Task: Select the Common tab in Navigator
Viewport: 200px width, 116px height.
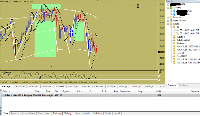Action: tap(172, 85)
